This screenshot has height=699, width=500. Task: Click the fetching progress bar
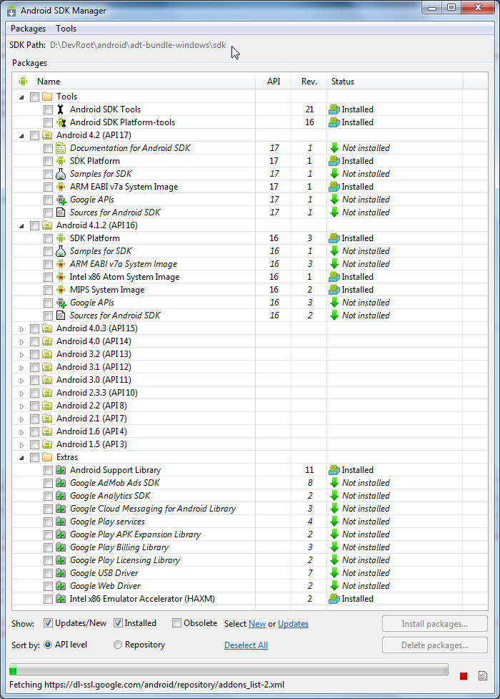pos(229,669)
